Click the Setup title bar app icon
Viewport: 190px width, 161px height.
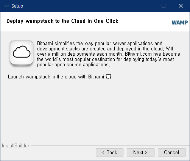pos(6,6)
